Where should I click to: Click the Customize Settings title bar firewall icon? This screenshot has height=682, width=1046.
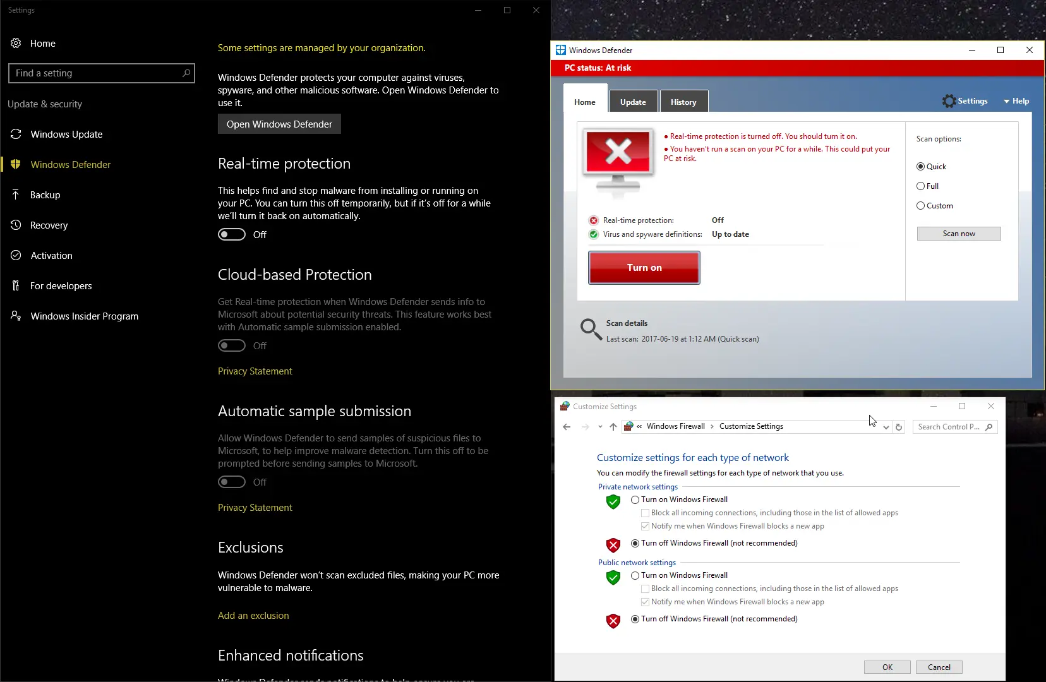click(x=565, y=406)
